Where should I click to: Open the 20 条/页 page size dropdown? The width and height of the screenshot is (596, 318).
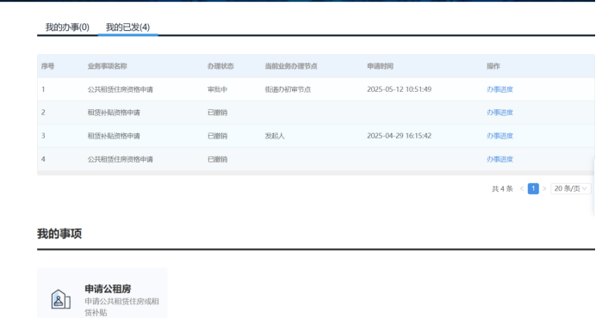(571, 188)
